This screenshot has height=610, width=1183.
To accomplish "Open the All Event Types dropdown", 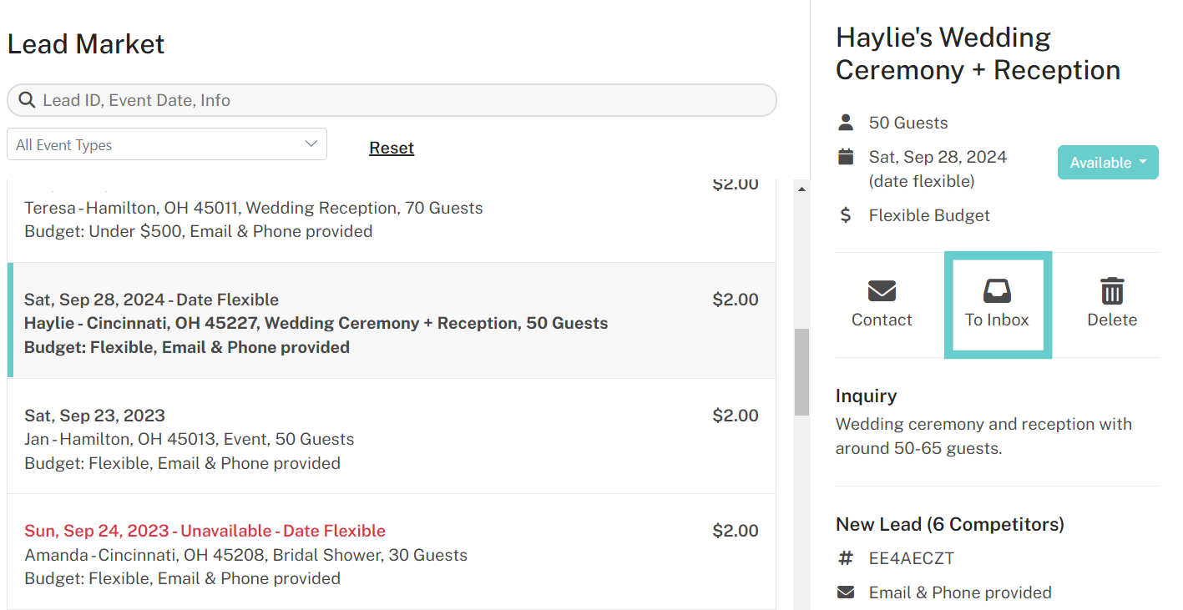I will tap(166, 144).
